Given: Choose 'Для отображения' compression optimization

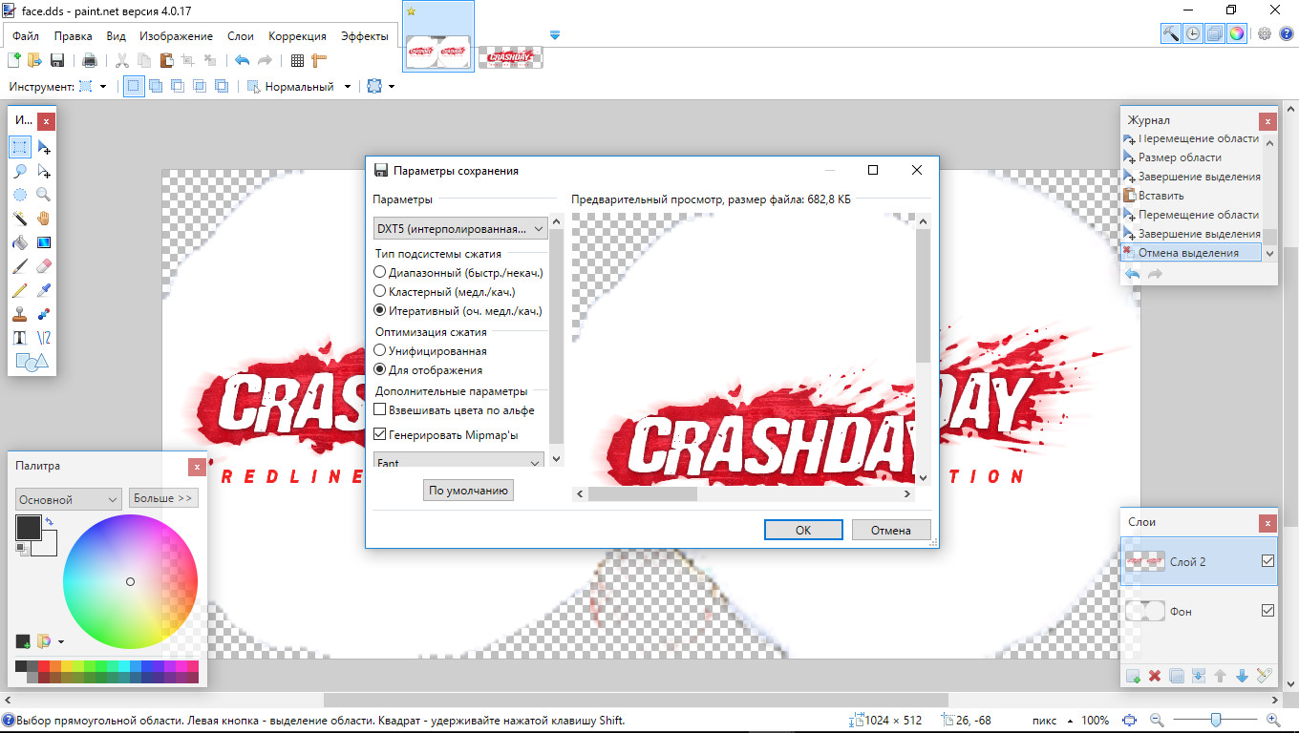Looking at the screenshot, I should (428, 369).
